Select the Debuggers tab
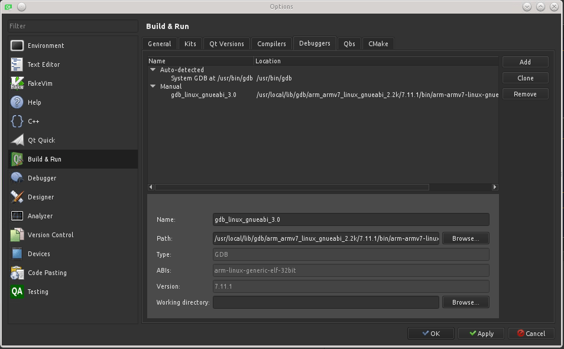 (315, 43)
